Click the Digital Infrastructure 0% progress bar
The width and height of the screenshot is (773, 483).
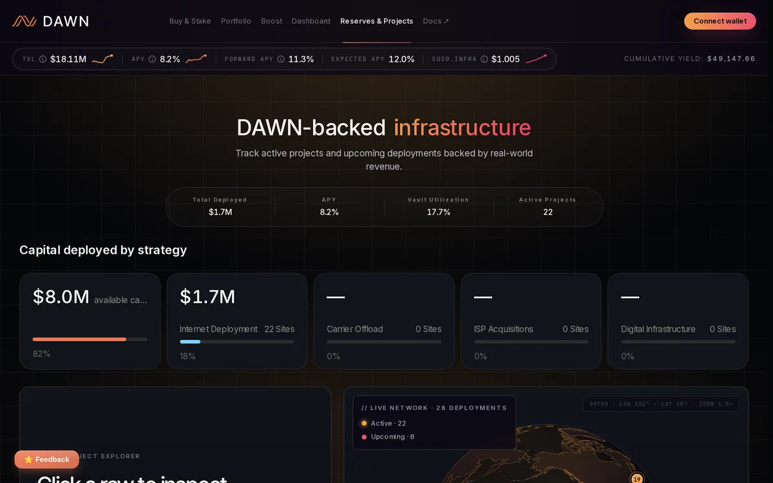coord(678,342)
